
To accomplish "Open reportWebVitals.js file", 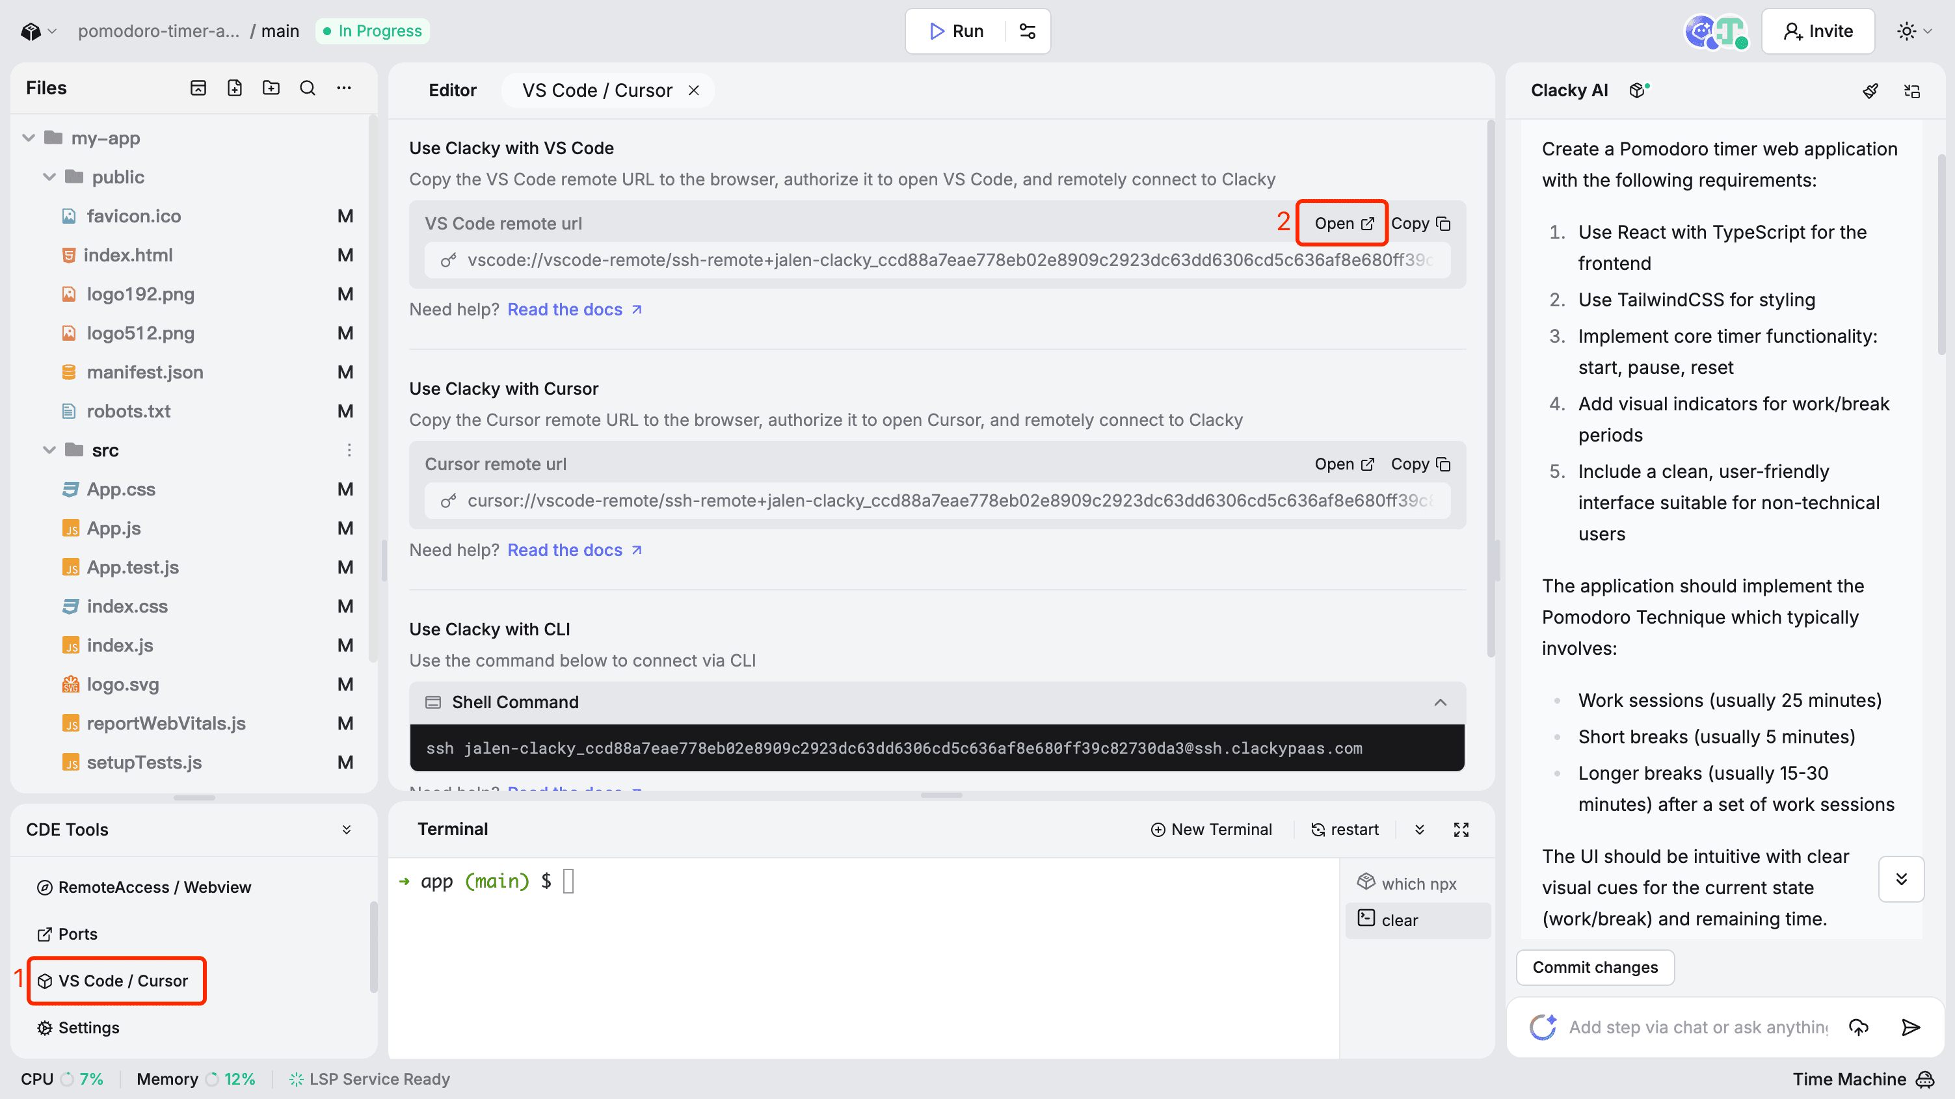I will tap(165, 723).
